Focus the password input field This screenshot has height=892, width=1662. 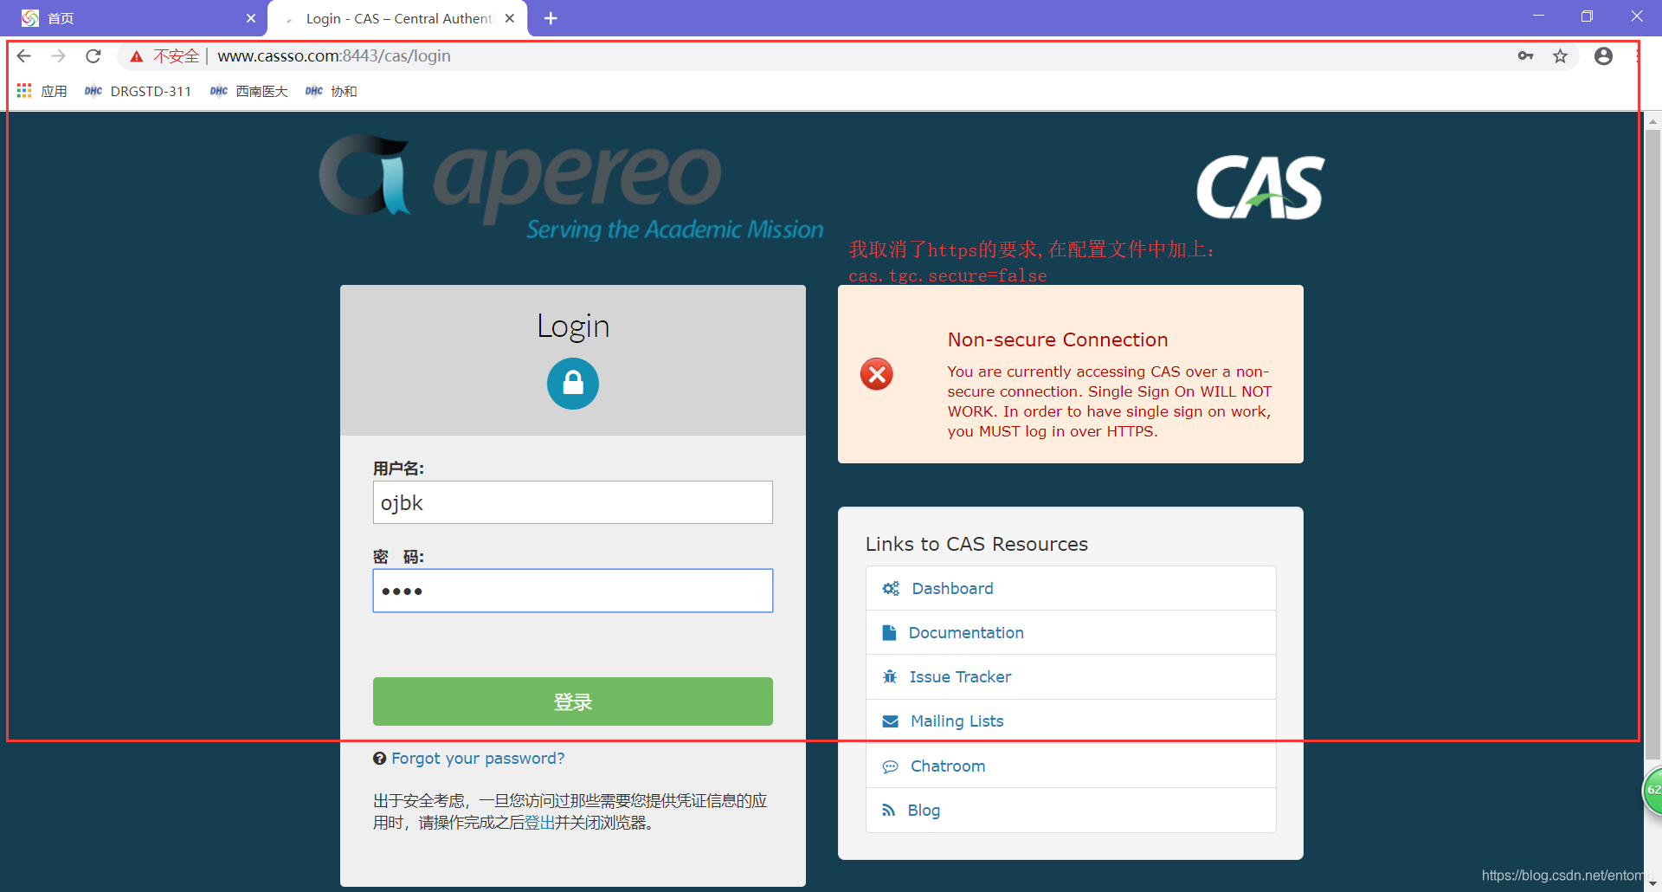[x=573, y=591]
